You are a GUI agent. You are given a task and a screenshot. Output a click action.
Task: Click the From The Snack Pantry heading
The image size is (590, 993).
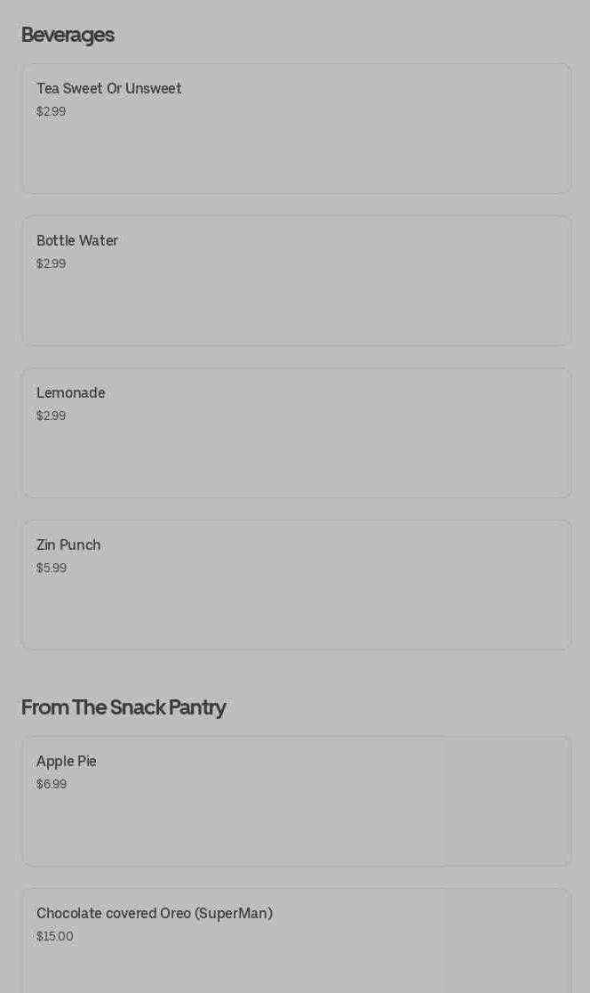point(124,707)
